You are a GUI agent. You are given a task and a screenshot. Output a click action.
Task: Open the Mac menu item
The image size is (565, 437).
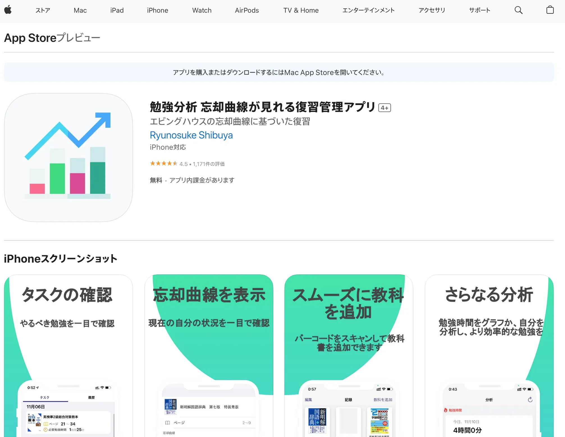tap(80, 10)
